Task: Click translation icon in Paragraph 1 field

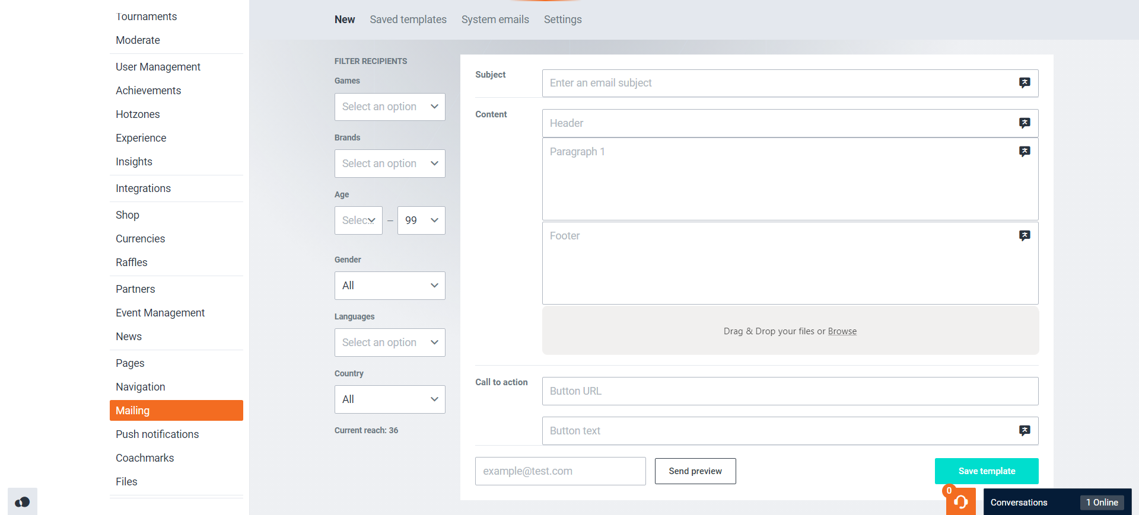Action: [1024, 152]
